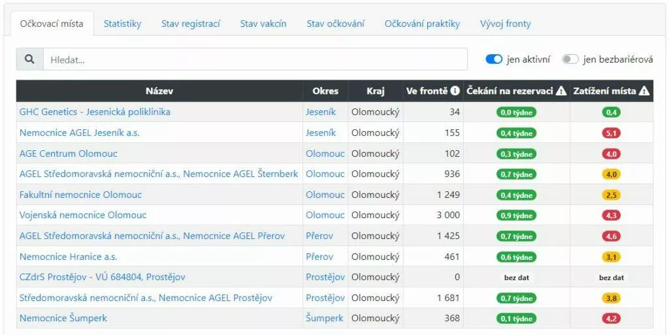Click info icon beside Ve frontě
This screenshot has width=669, height=335.
455,91
